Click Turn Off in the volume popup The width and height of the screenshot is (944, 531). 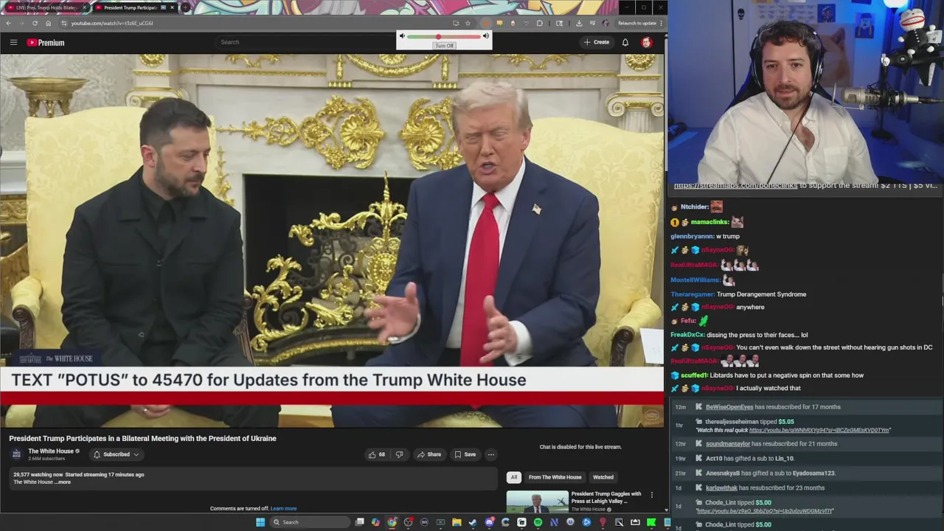click(444, 46)
